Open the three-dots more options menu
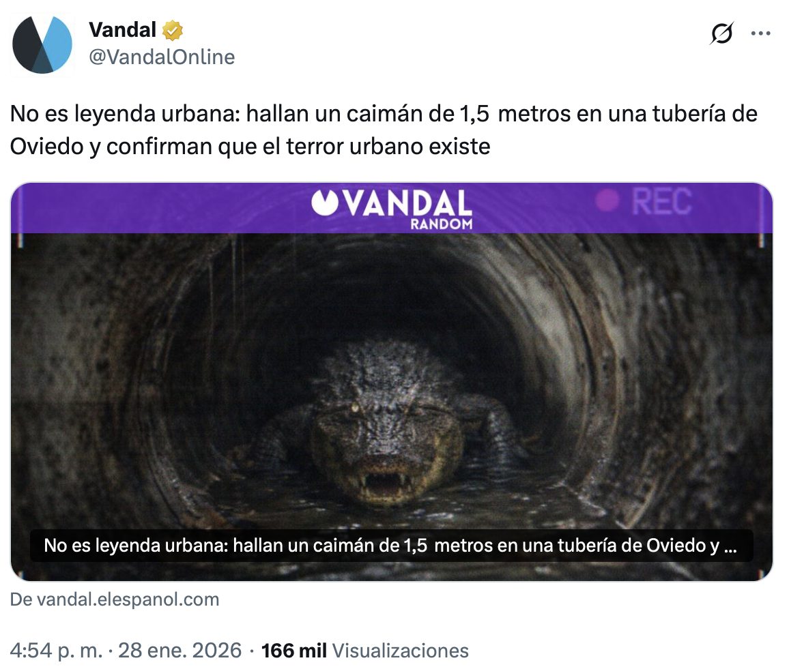The image size is (789, 667). tap(760, 33)
